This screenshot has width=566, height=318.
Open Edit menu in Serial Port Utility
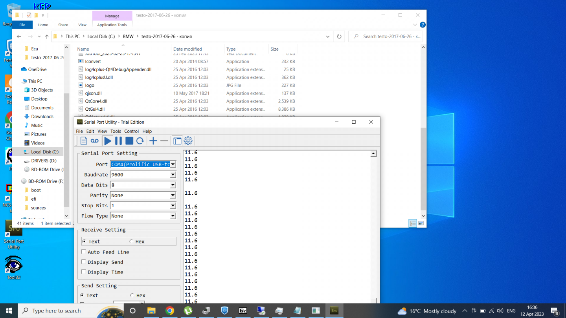pos(90,131)
